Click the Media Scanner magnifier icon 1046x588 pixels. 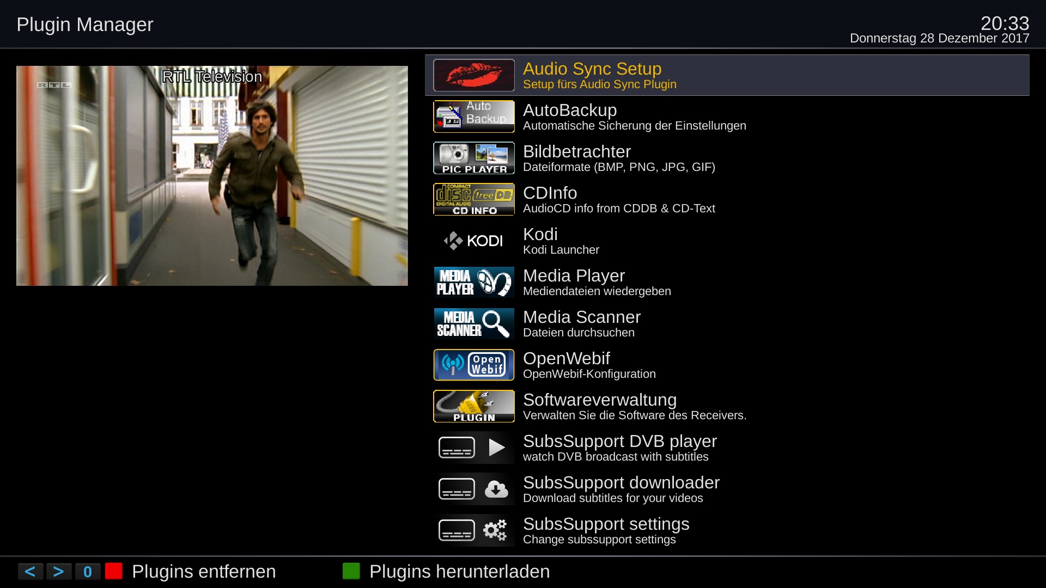(474, 323)
